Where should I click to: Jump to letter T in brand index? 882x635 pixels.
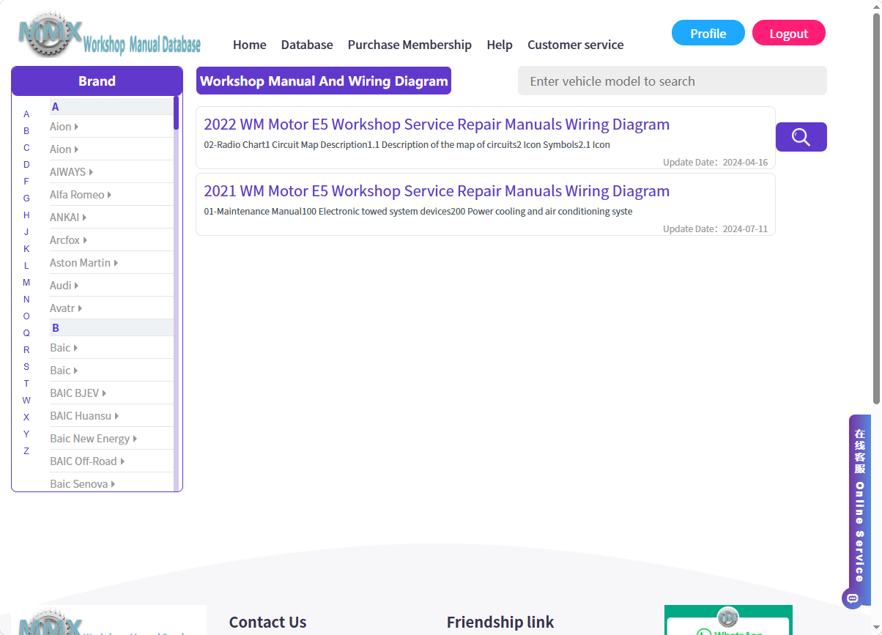pos(26,384)
